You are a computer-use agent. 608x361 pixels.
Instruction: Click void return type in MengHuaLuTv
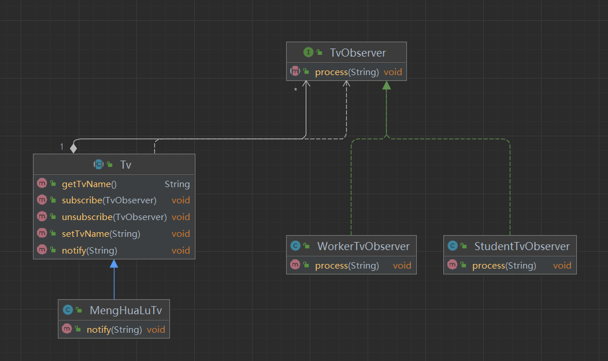coord(156,330)
